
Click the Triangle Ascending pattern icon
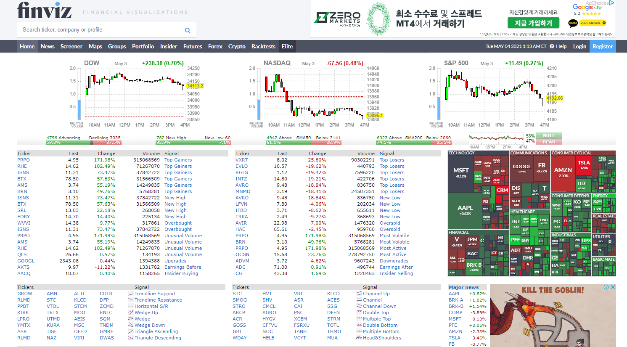pyautogui.click(x=131, y=331)
